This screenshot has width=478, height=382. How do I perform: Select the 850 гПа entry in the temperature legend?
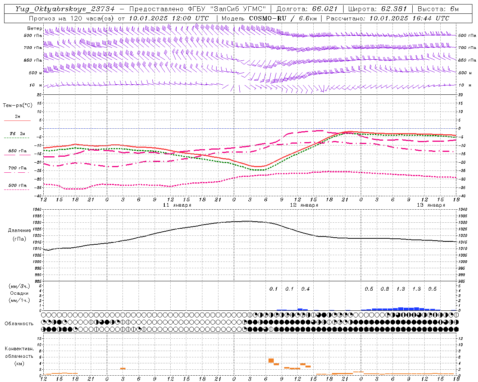pos(18,151)
